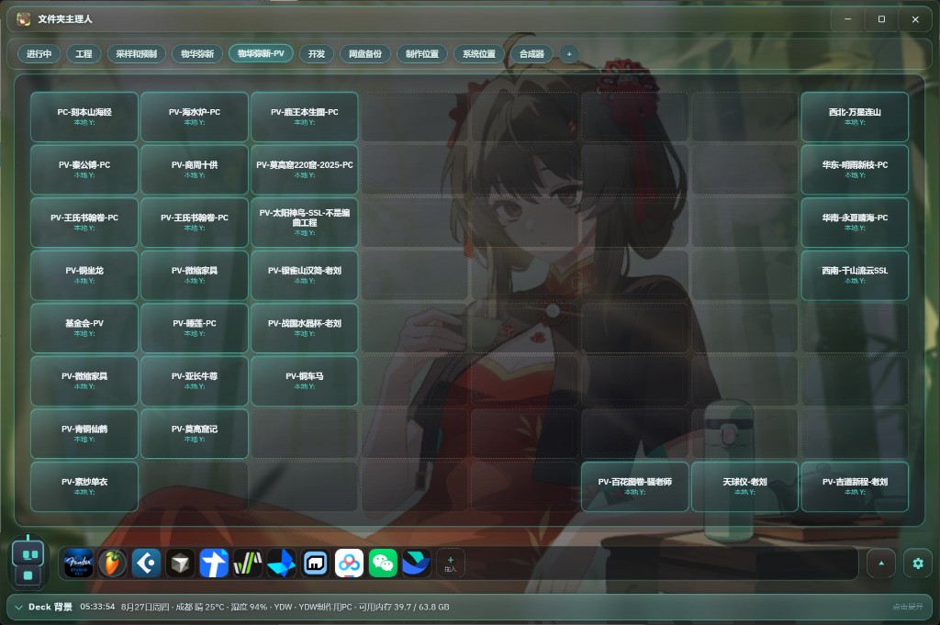
Task: Add a new tab with the plus button
Action: coord(569,54)
